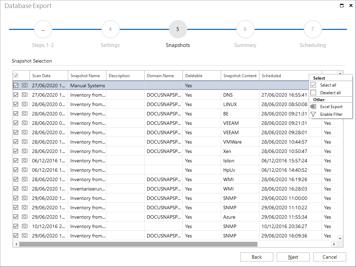The image size is (356, 267).
Task: Click camera icon in VEEAM 09:21:31 row
Action: pyautogui.click(x=25, y=123)
